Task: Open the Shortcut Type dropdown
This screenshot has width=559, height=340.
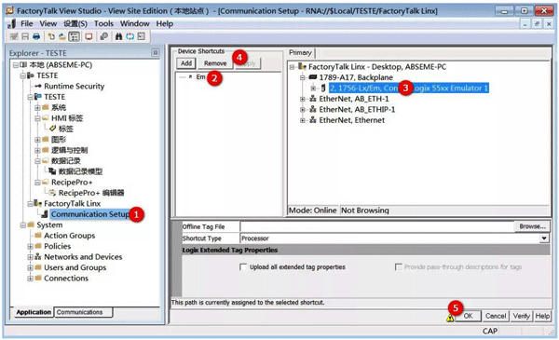Action: (x=544, y=238)
